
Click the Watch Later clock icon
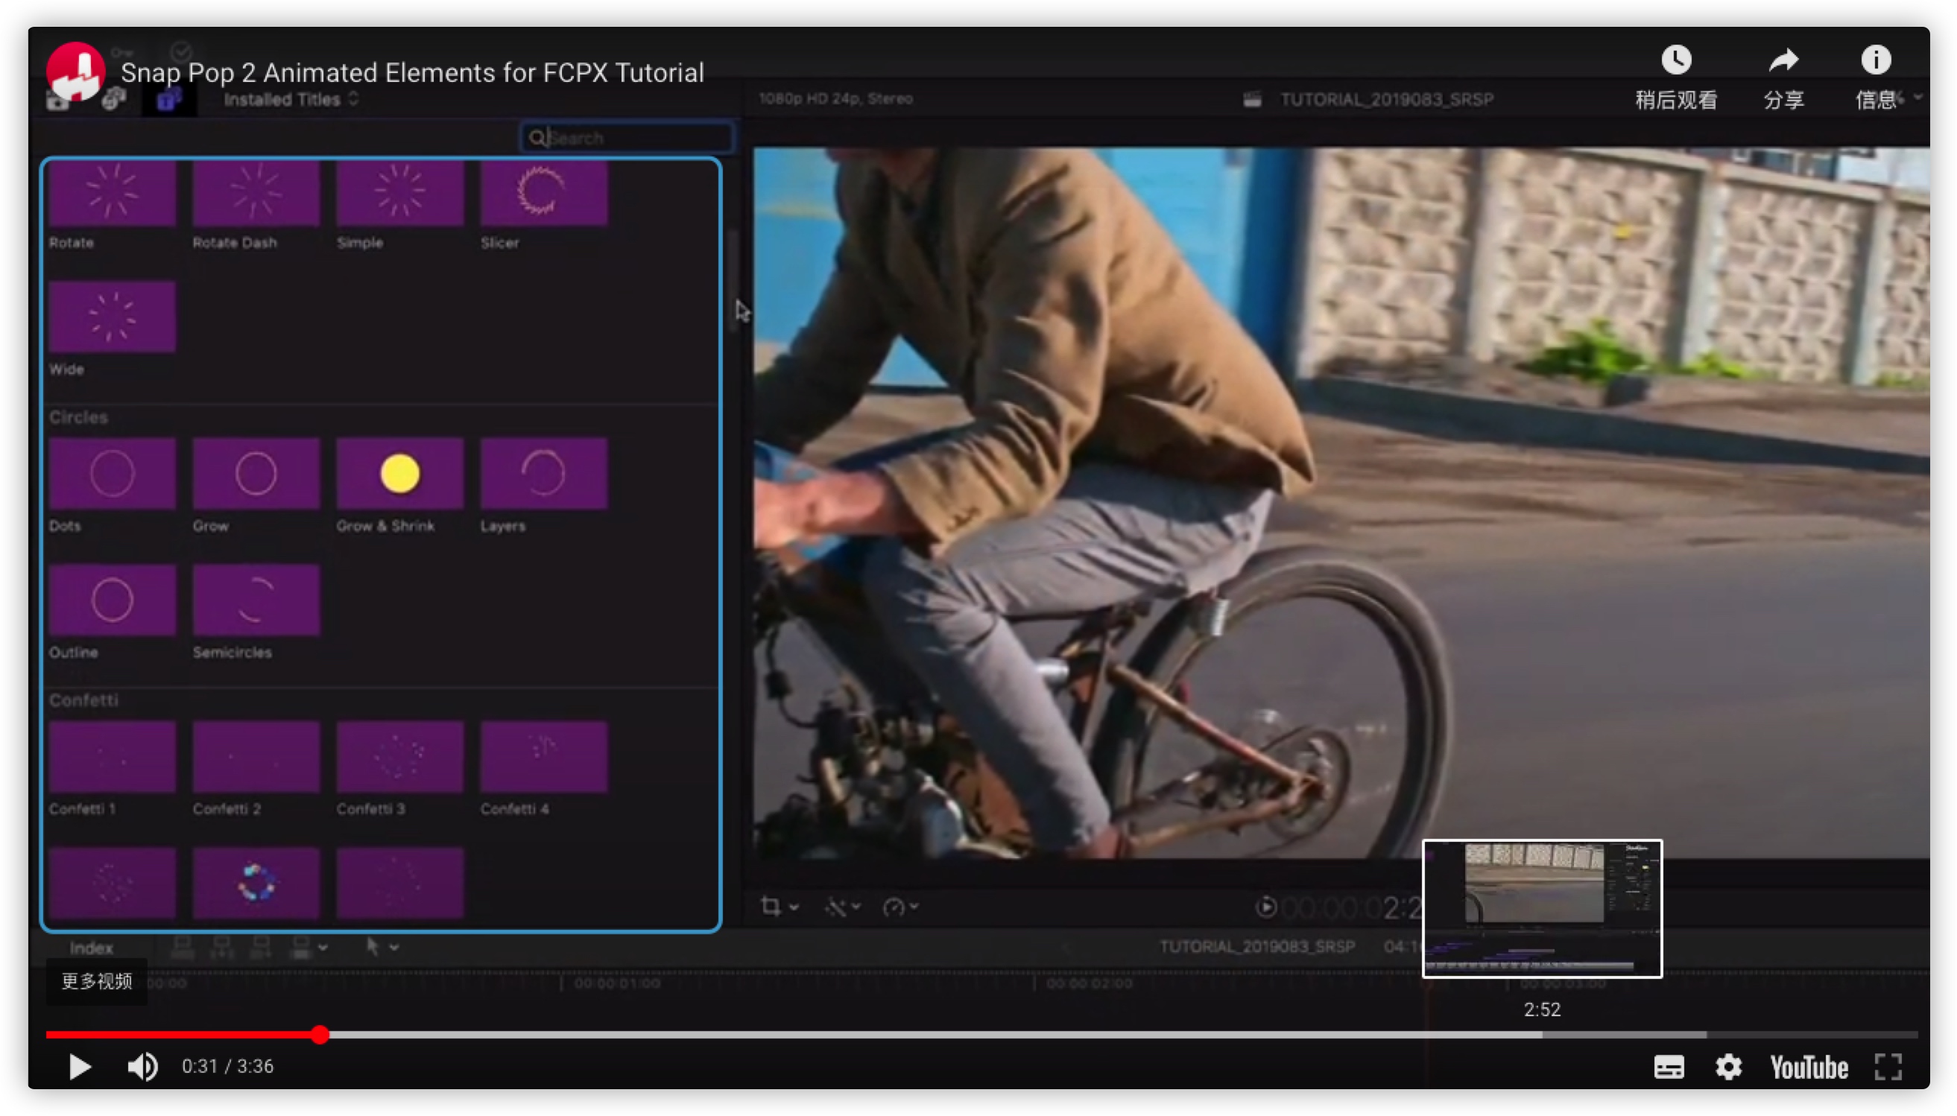[1676, 60]
